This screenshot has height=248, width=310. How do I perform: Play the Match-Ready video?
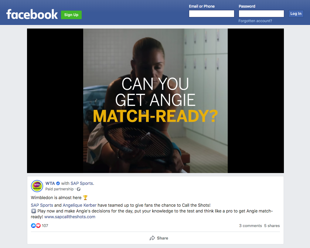pos(155,101)
